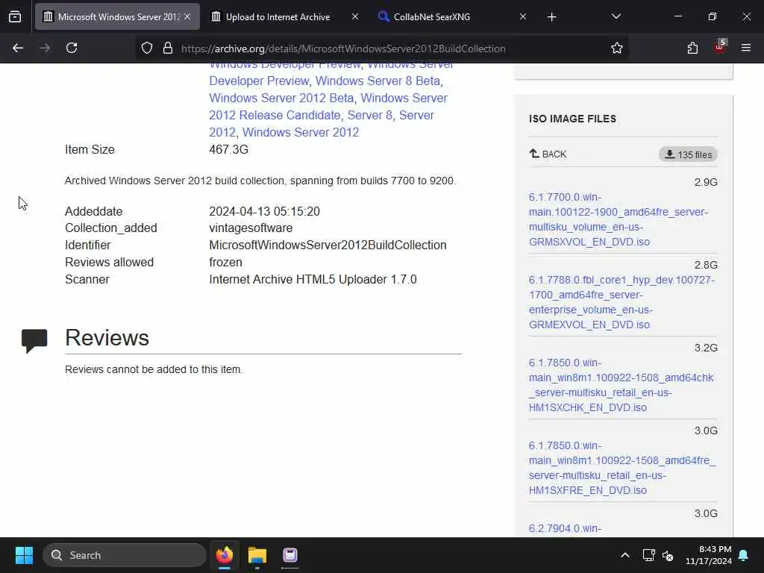This screenshot has width=764, height=573.
Task: View site security padlock information
Action: [168, 48]
